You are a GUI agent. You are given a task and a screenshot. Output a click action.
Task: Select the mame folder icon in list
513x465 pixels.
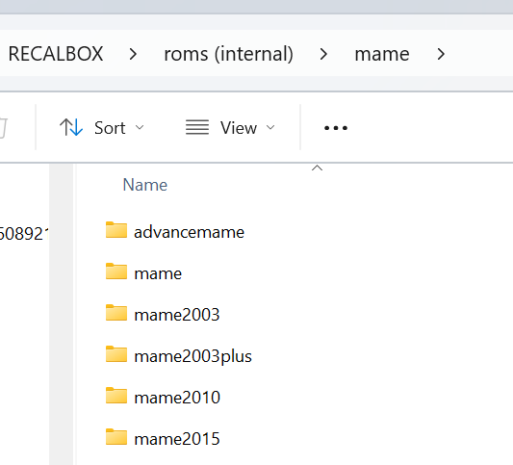(x=116, y=271)
